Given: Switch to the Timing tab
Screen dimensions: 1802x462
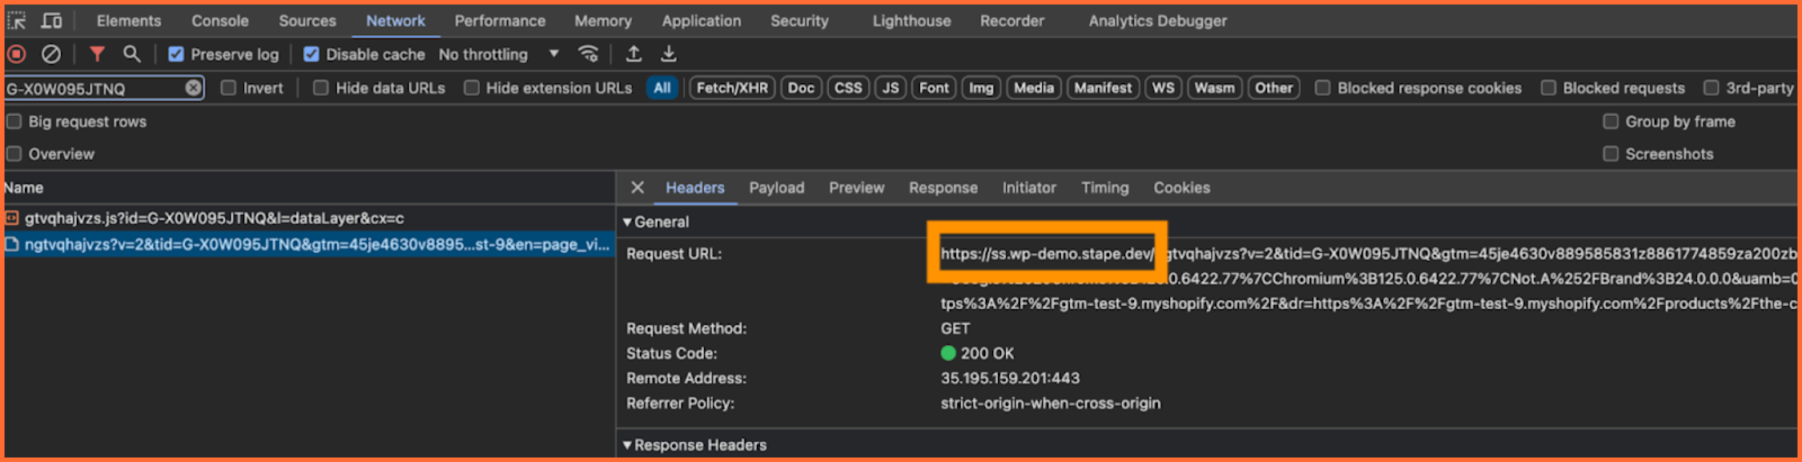Looking at the screenshot, I should pos(1105,188).
